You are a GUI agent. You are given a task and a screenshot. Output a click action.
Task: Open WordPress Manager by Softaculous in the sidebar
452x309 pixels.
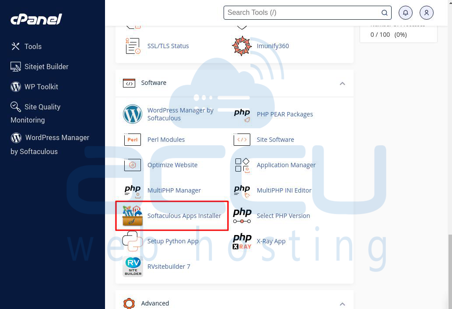click(x=50, y=144)
